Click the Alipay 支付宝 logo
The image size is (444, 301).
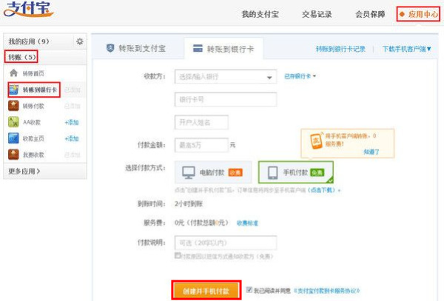coord(28,12)
